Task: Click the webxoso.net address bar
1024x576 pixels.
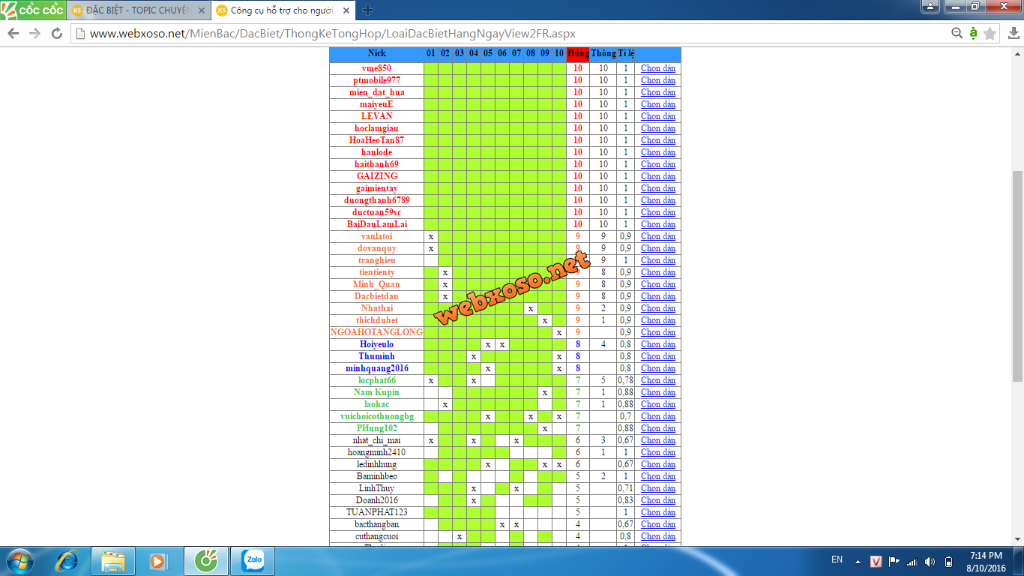Action: [x=510, y=34]
